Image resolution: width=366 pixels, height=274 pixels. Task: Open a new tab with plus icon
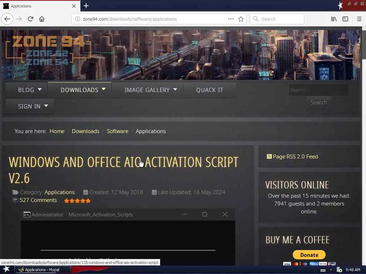(86, 6)
